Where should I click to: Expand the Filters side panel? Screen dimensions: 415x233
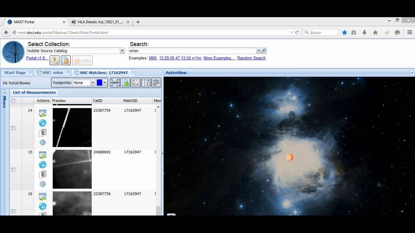pyautogui.click(x=5, y=93)
